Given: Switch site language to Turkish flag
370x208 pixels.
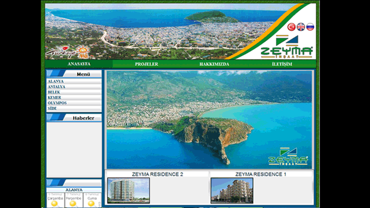Looking at the screenshot, I should (292, 27).
